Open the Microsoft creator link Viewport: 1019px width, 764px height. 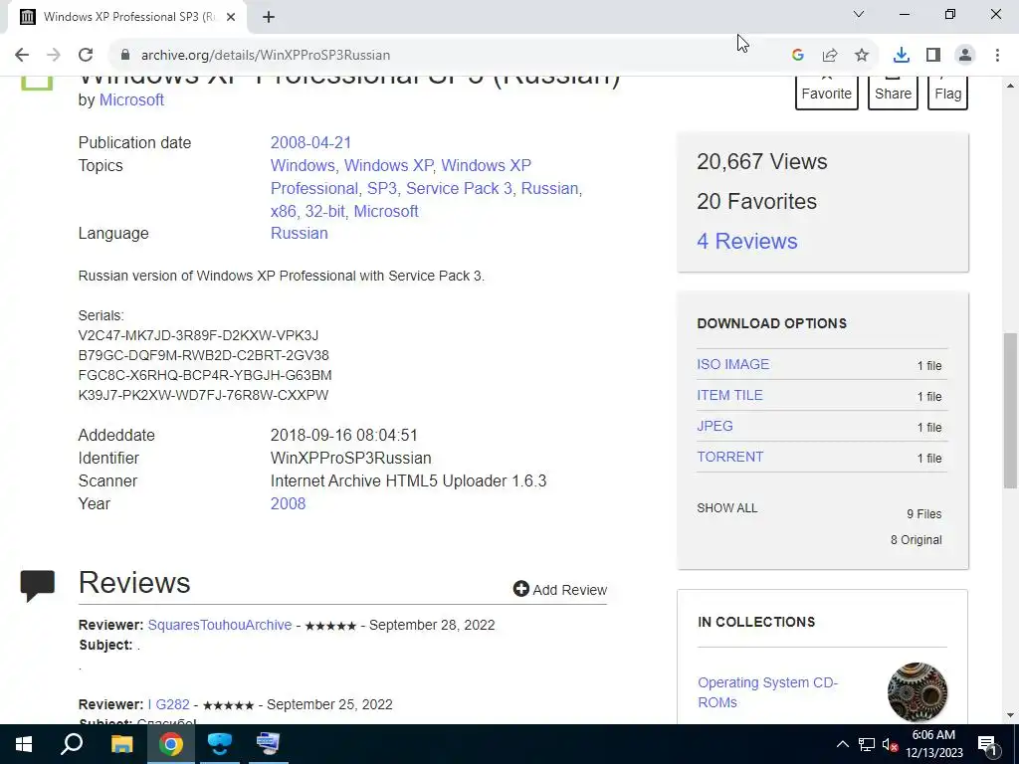(x=131, y=100)
